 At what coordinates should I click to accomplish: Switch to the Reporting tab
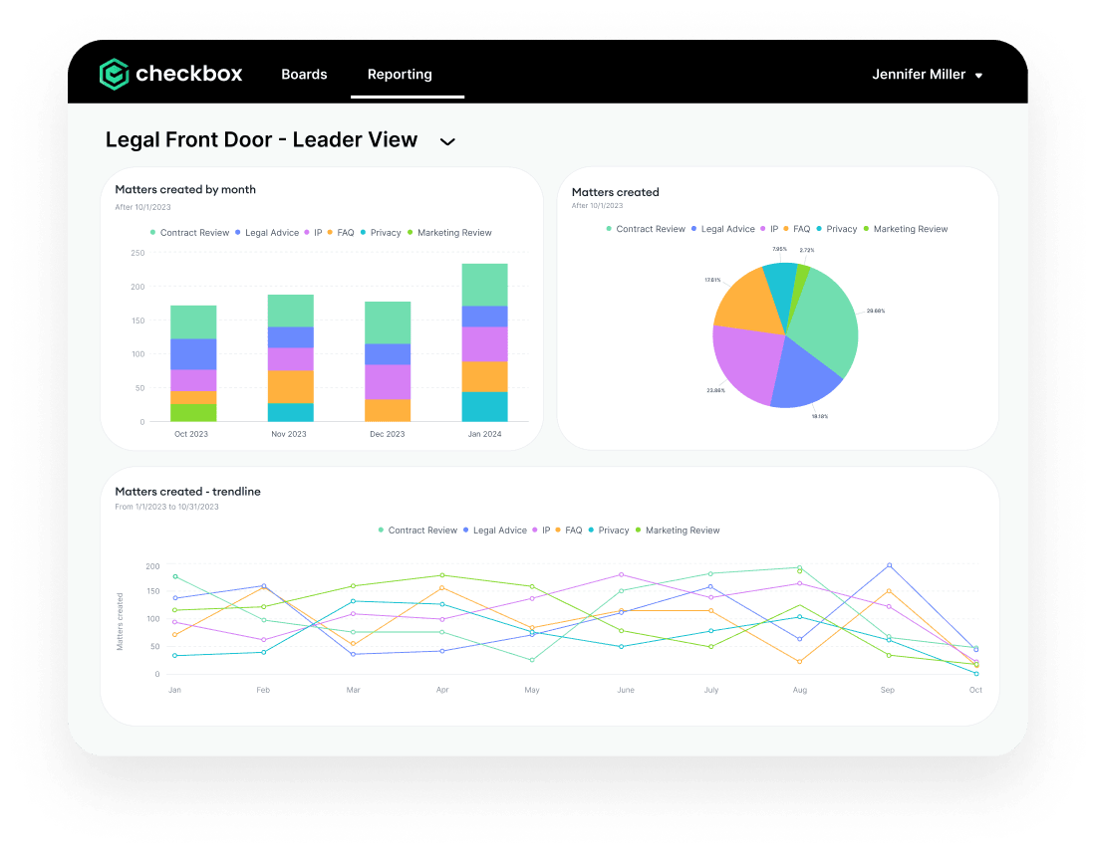(x=400, y=74)
